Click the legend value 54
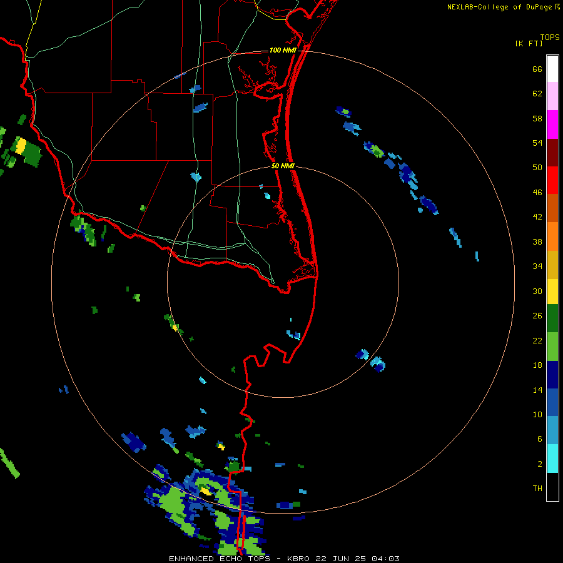Viewport: 563px width, 563px height. click(537, 143)
